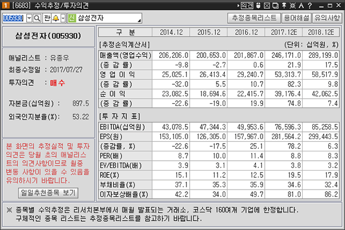Screen dimensions: 345x230
Task: Click the 의견 title bar button
Action: click(x=247, y=6)
